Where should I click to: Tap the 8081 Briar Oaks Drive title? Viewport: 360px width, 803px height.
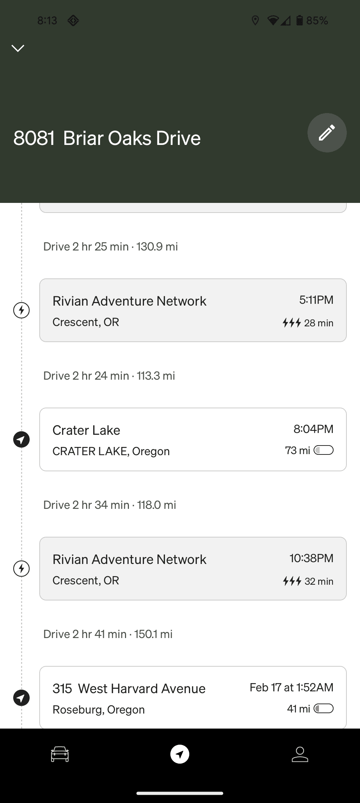click(x=107, y=138)
